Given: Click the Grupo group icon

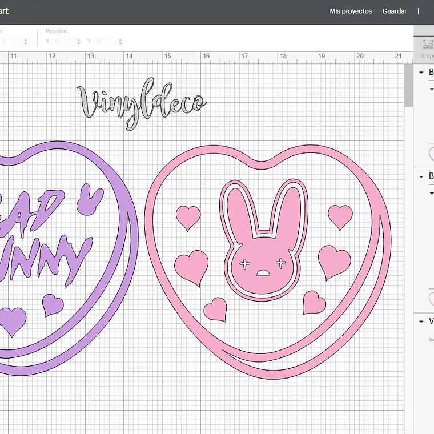Looking at the screenshot, I should pos(428,45).
